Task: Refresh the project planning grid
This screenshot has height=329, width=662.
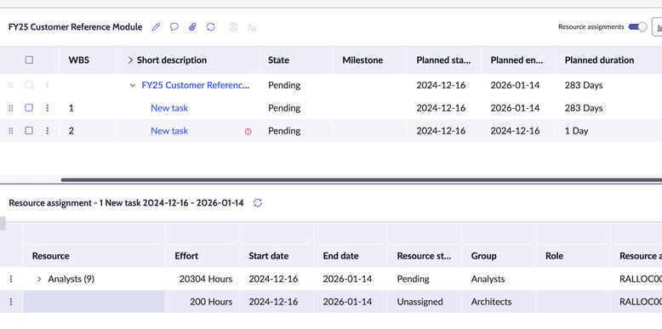Action: (x=211, y=27)
